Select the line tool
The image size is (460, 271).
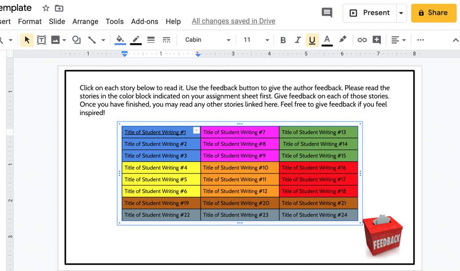coord(92,40)
